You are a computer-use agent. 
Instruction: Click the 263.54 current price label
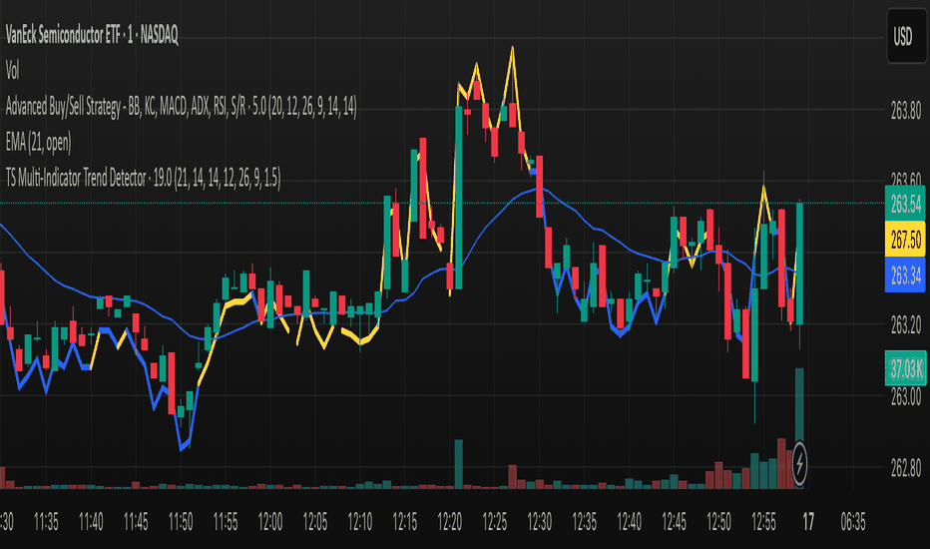pos(905,204)
